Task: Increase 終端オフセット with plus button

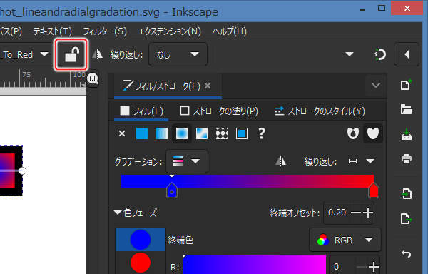Action: coord(368,213)
